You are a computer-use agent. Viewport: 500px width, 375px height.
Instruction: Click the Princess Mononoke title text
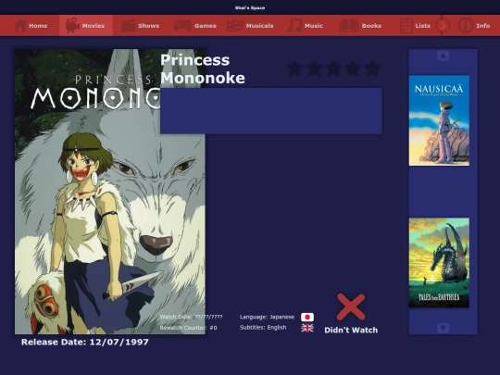point(203,69)
